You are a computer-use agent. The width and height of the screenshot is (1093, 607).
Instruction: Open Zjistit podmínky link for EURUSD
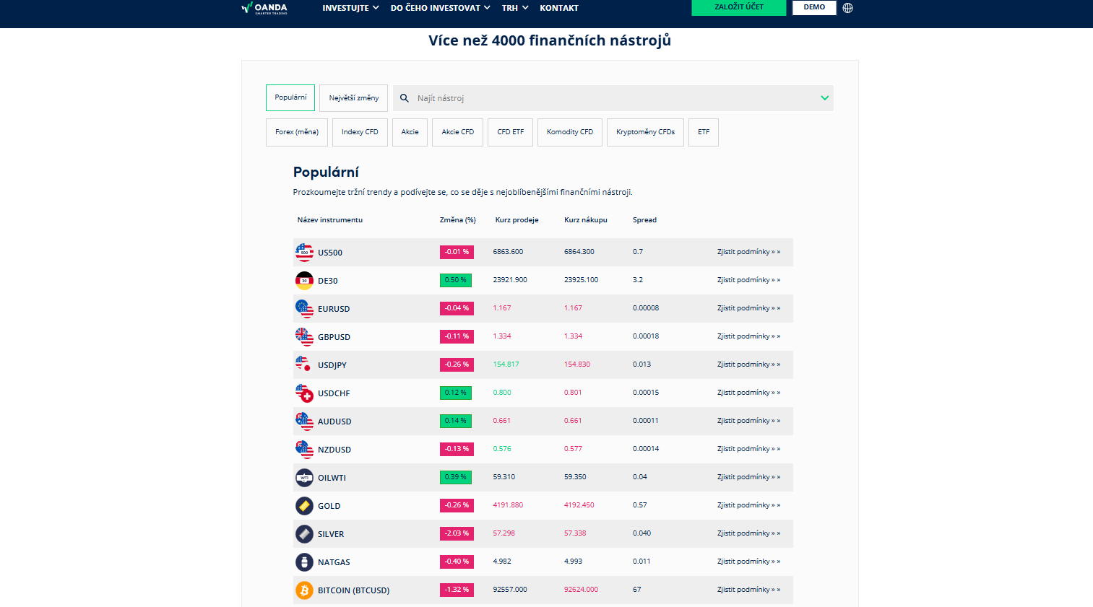(x=748, y=308)
